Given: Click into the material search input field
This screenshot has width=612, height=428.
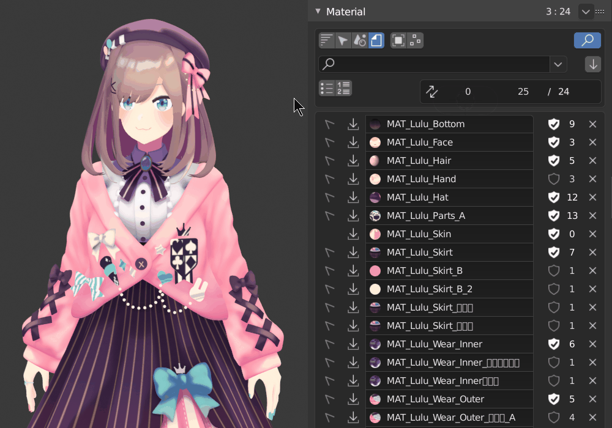Looking at the screenshot, I should point(434,64).
